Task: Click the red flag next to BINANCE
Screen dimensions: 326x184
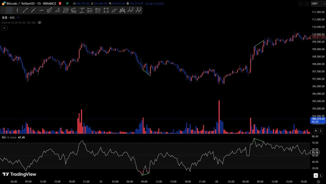Action: coord(59,4)
